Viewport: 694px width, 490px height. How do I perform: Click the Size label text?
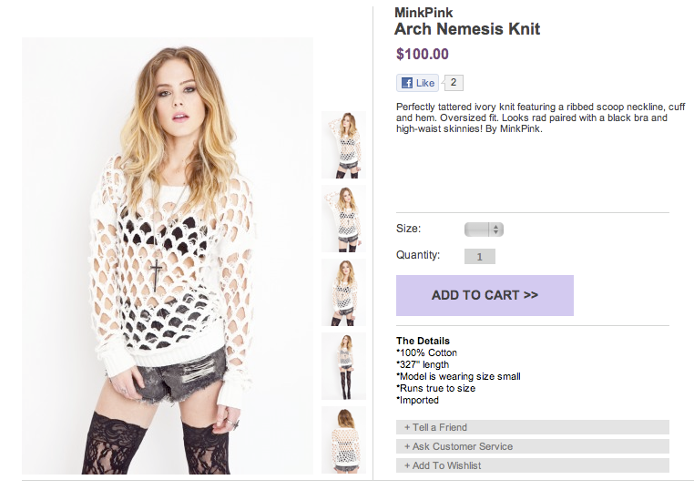click(x=408, y=230)
